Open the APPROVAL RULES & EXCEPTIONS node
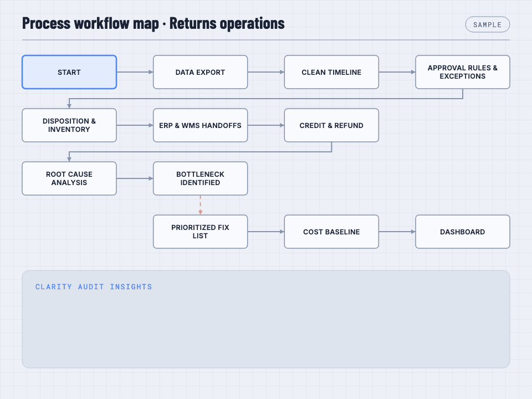The width and height of the screenshot is (532, 399). tap(462, 72)
